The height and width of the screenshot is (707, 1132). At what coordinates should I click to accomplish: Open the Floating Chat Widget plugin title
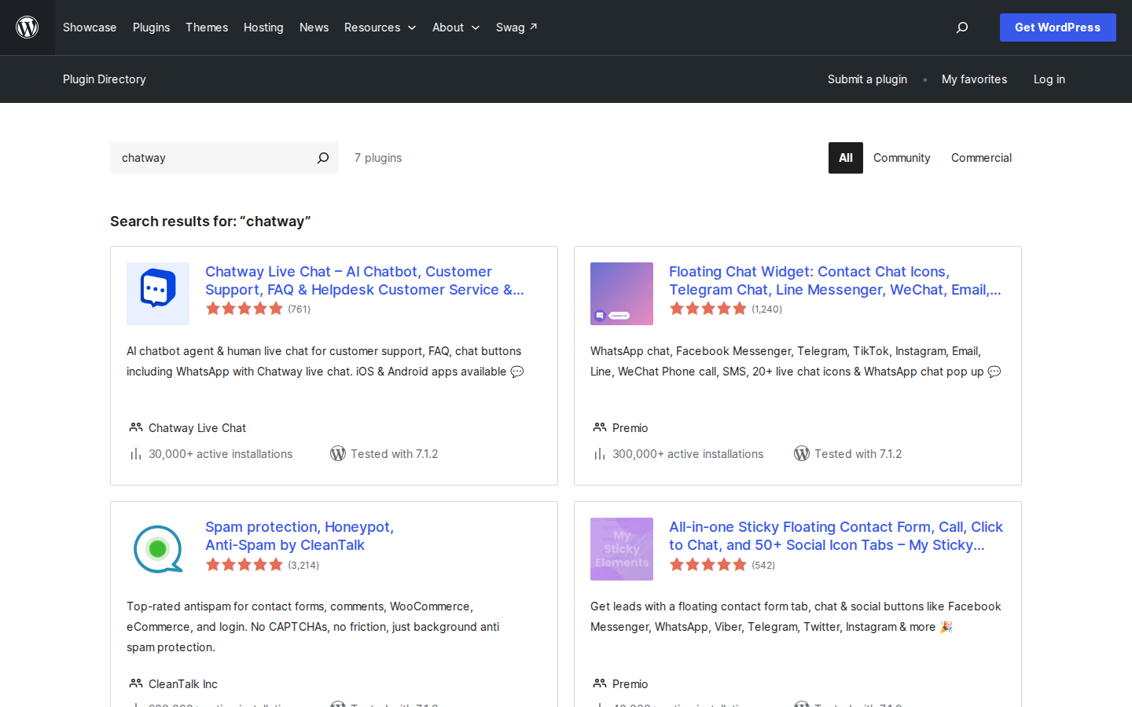pos(835,280)
